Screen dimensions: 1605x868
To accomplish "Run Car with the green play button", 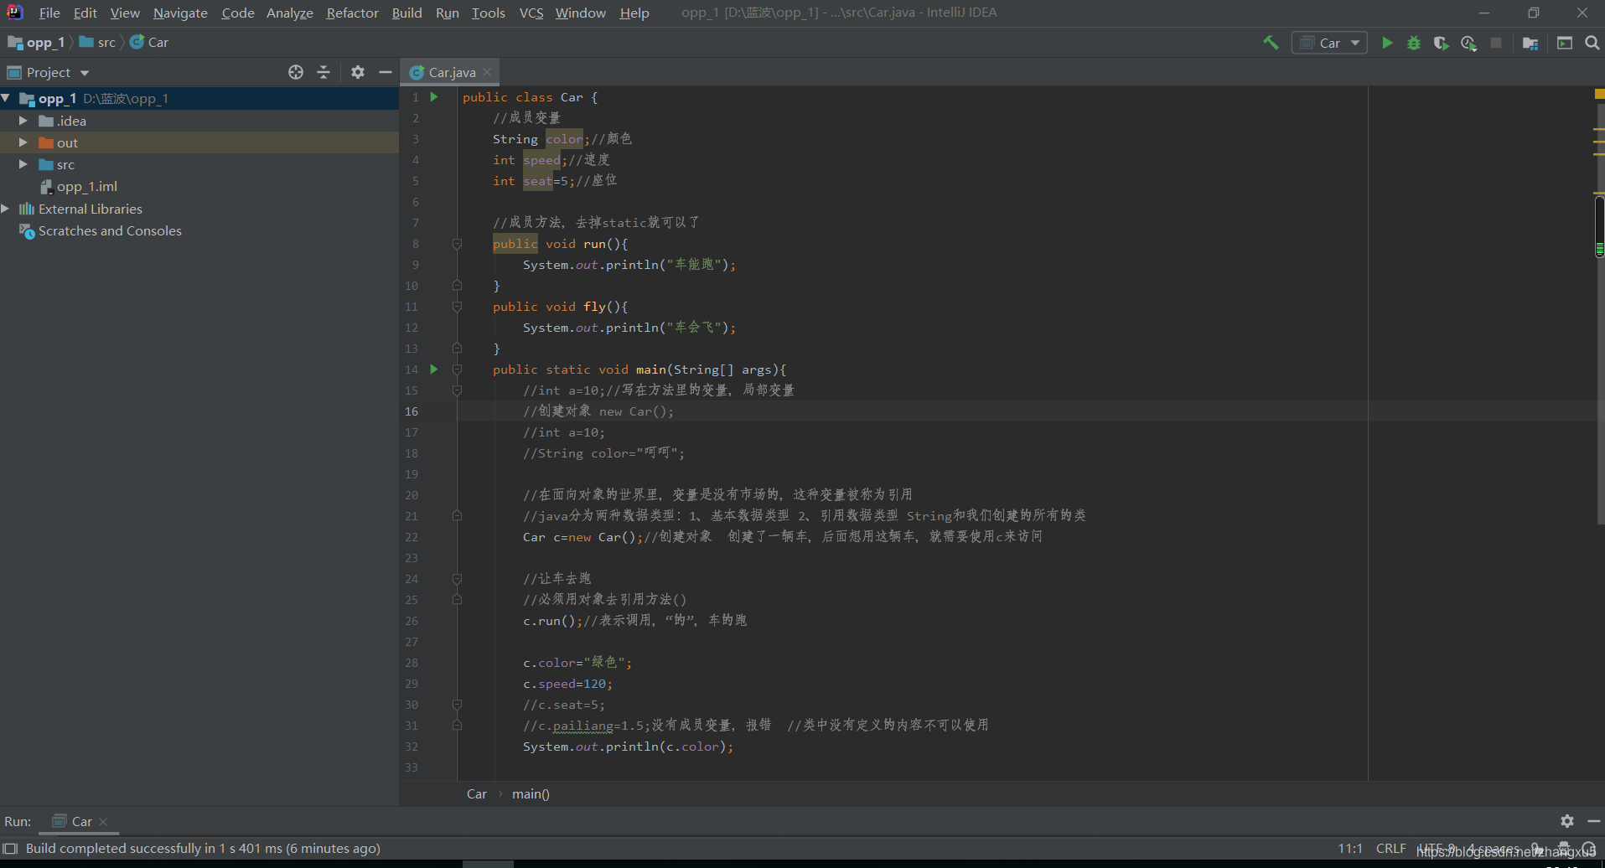I will click(x=1387, y=43).
